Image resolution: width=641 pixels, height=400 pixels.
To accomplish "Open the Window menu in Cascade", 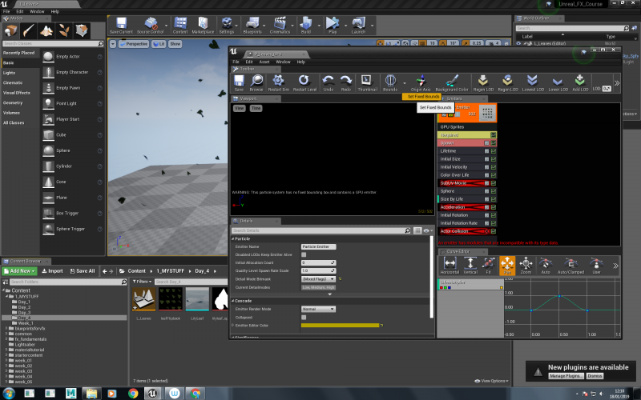I will 283,62.
